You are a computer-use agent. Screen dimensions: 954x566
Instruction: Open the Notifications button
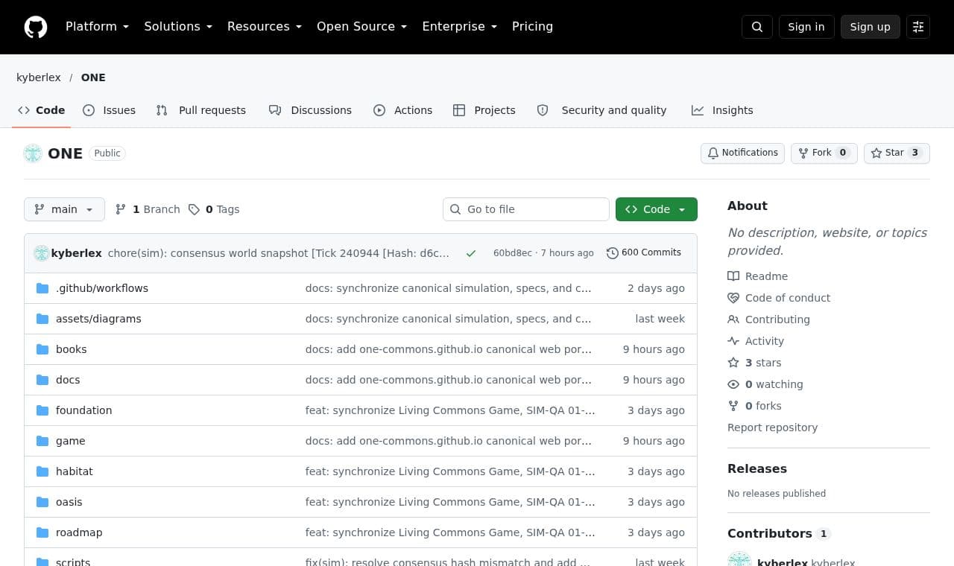742,153
